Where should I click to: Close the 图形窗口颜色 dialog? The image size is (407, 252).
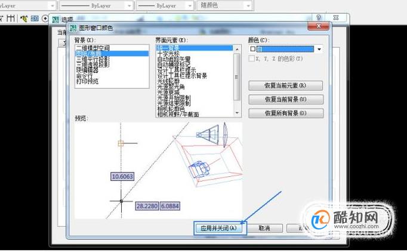click(x=318, y=26)
